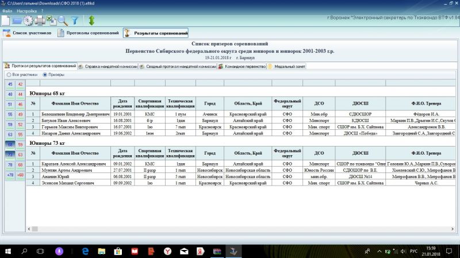The height and width of the screenshot is (258, 460).
Task: Open Windows Start menu
Action: click(8, 251)
